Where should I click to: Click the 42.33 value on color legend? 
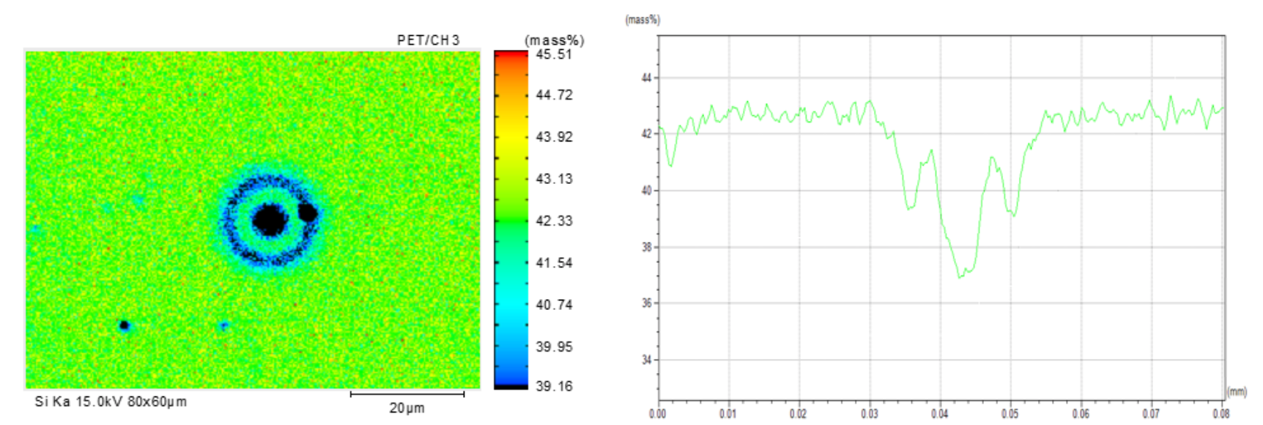click(554, 221)
